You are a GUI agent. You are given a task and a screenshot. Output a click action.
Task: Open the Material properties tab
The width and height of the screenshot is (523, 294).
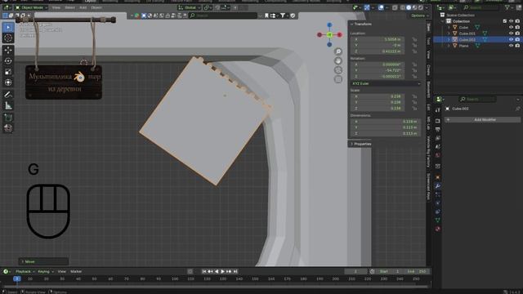pos(438,229)
